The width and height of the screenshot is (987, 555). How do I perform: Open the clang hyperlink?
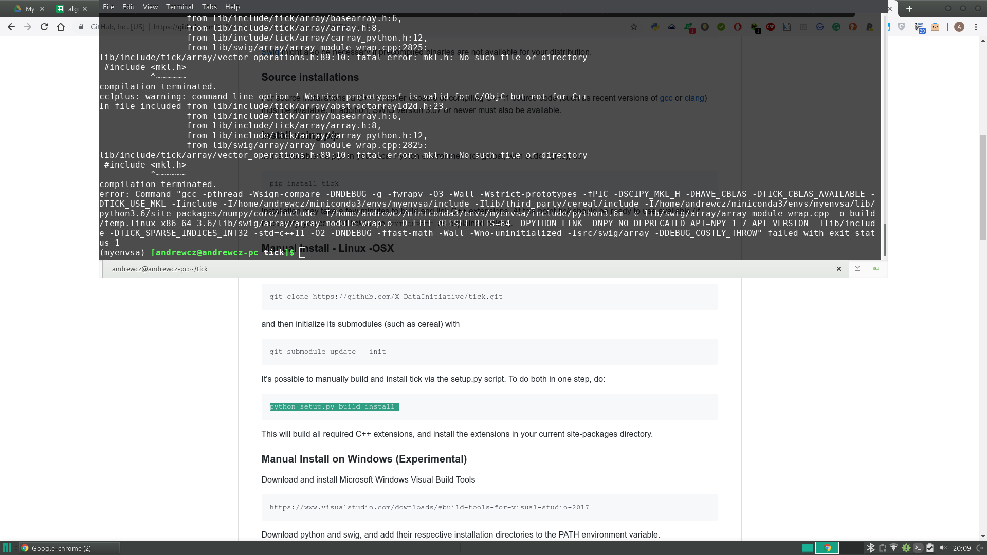point(695,98)
